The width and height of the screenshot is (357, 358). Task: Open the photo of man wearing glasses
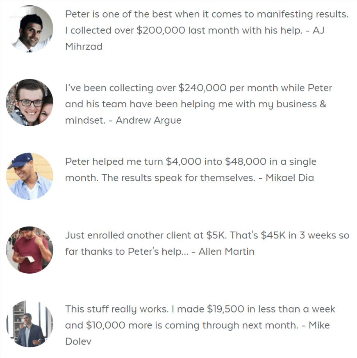pyautogui.click(x=30, y=102)
